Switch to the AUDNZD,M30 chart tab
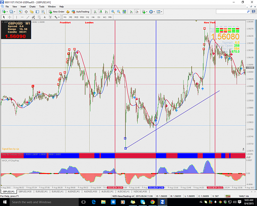Viewport: 257px width, 206px height. [x=90, y=192]
